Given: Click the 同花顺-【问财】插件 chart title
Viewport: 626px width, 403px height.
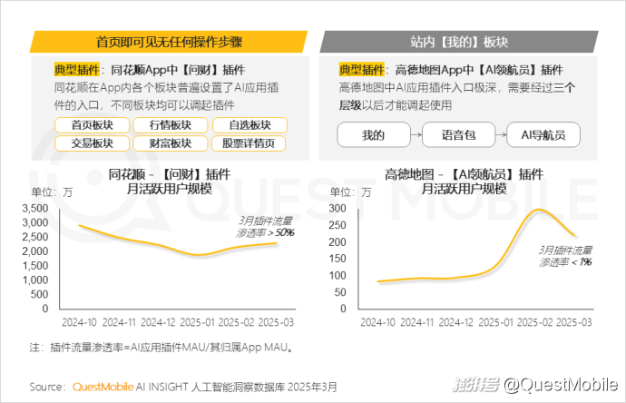Looking at the screenshot, I should point(169,181).
